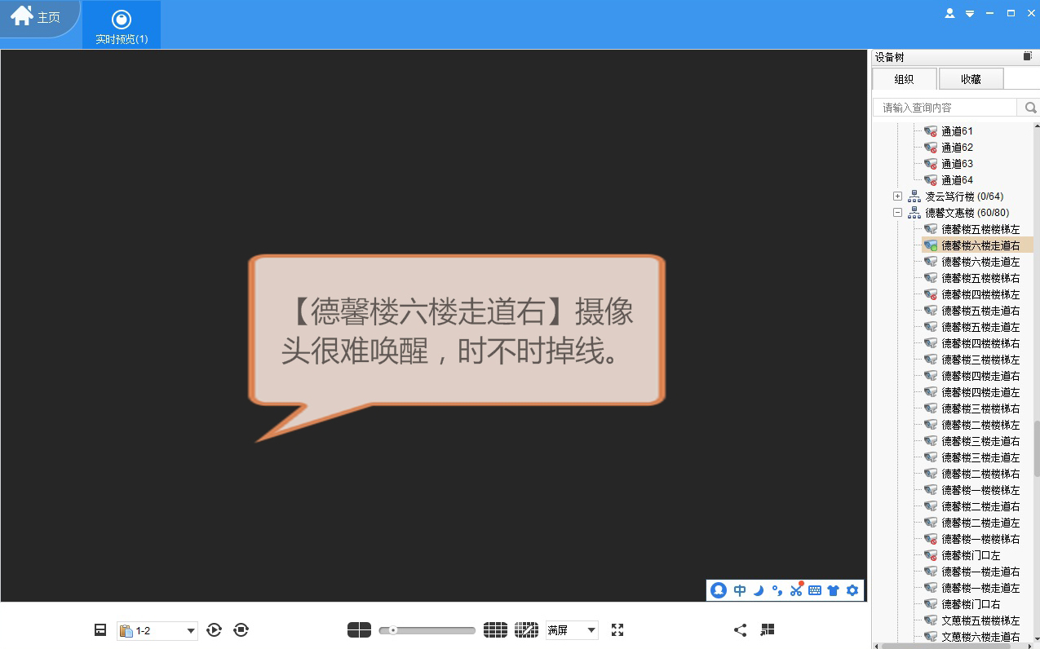This screenshot has width=1040, height=649.
Task: Start the tour playback icon
Action: pos(215,629)
